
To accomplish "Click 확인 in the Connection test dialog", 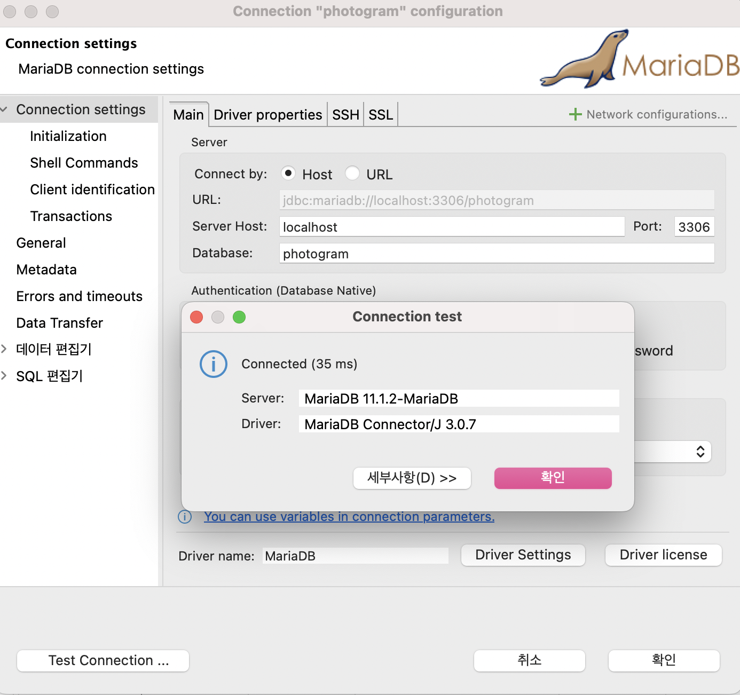I will [x=553, y=478].
